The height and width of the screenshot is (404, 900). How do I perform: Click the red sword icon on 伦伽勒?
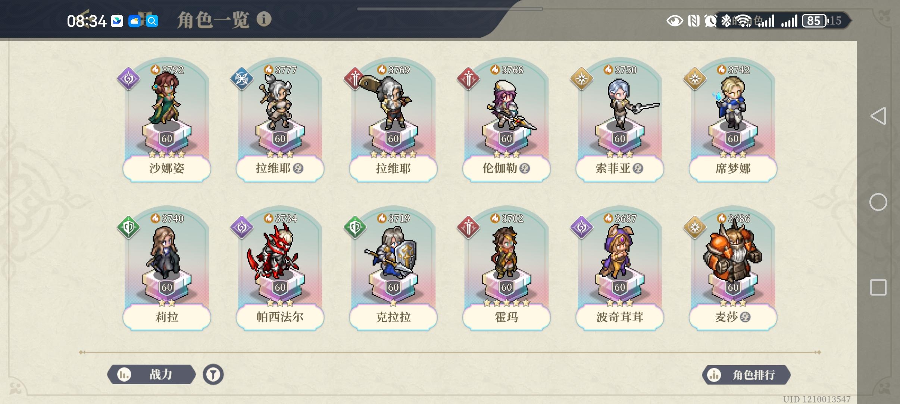tap(468, 79)
